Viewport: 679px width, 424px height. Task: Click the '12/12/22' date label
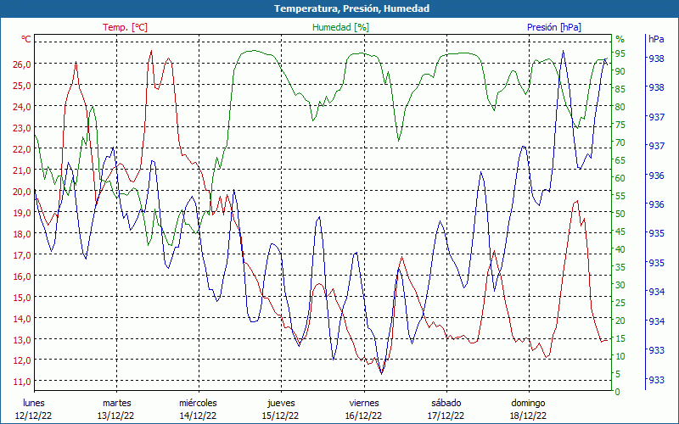(x=34, y=416)
